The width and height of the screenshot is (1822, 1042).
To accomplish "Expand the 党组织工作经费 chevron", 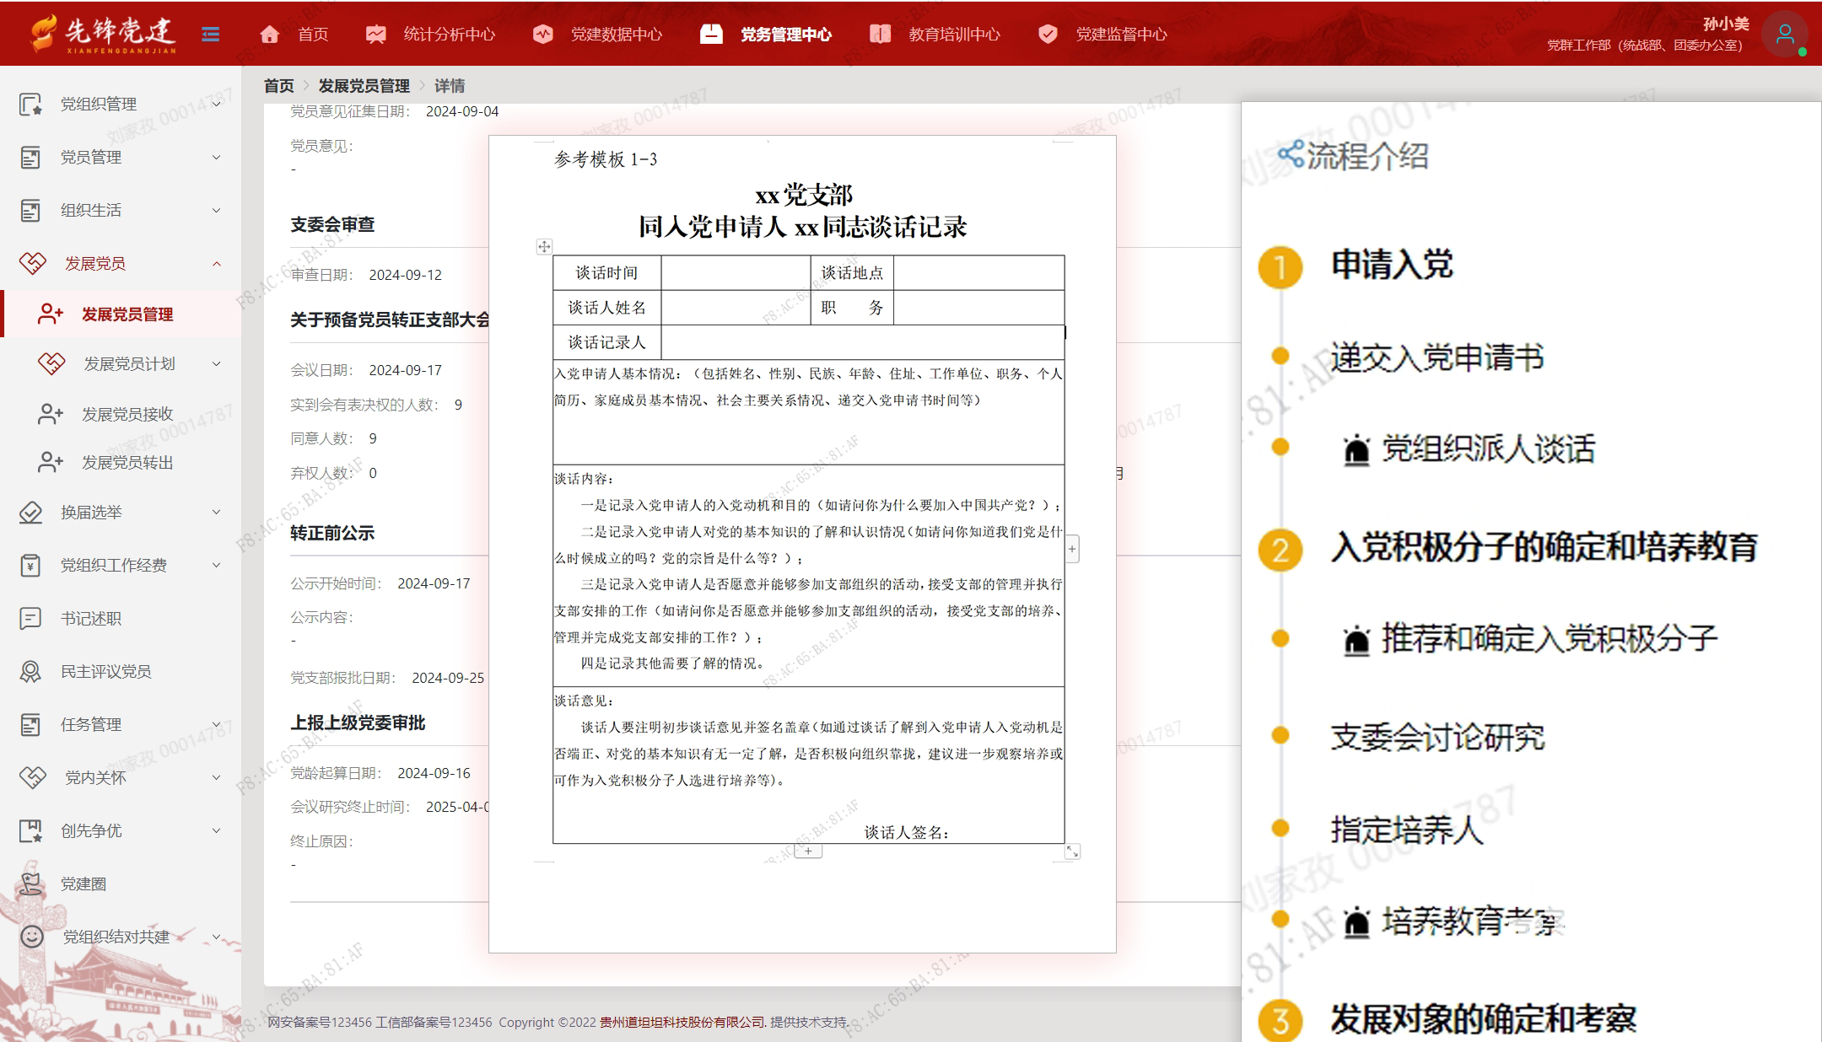I will coord(217,565).
